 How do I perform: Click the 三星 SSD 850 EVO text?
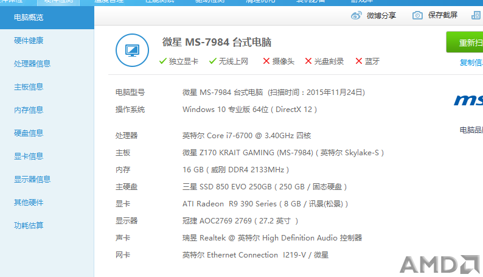pos(265,187)
